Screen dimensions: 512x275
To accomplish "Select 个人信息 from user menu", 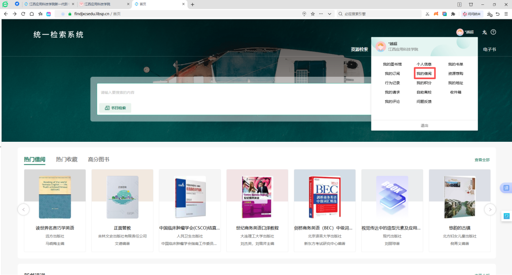I will coord(424,64).
